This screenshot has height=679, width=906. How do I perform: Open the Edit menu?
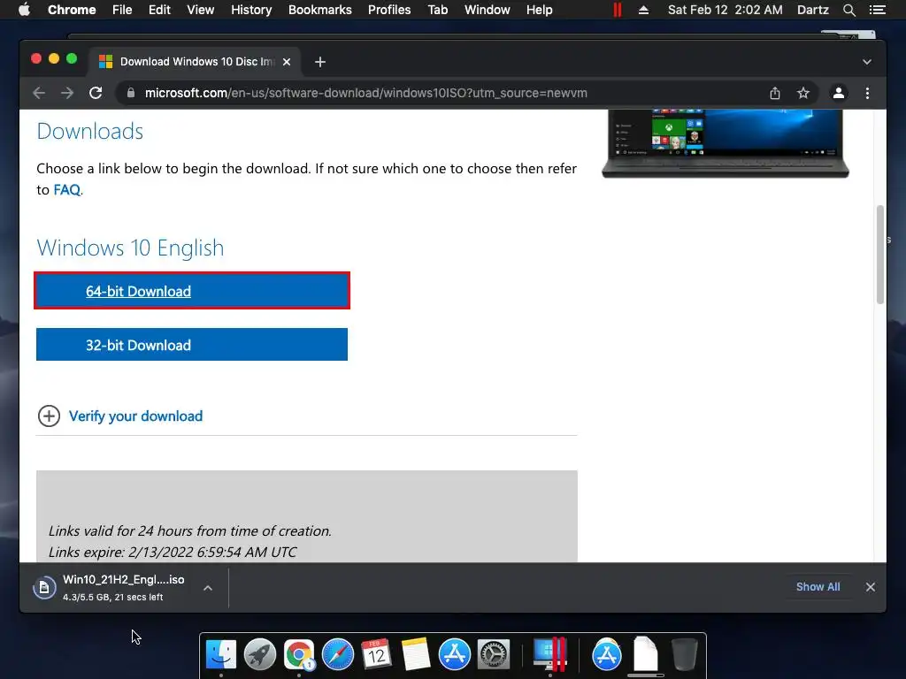pos(159,10)
